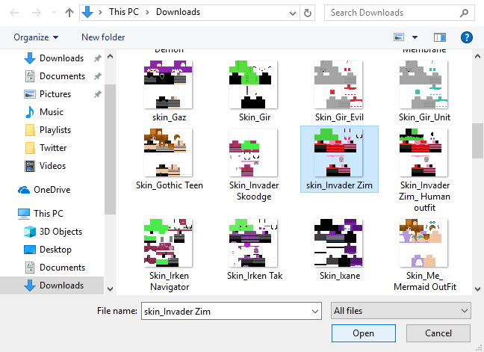Open the Organize menu
This screenshot has height=352, width=484.
click(36, 37)
